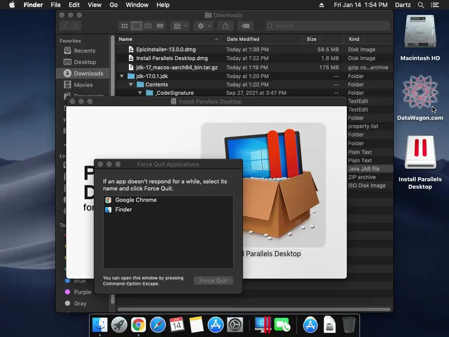Click the Finder Search field
Viewport: 449px width, 337px height.
[x=327, y=26]
